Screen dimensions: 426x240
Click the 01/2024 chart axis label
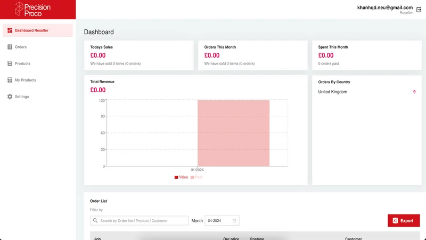197,170
